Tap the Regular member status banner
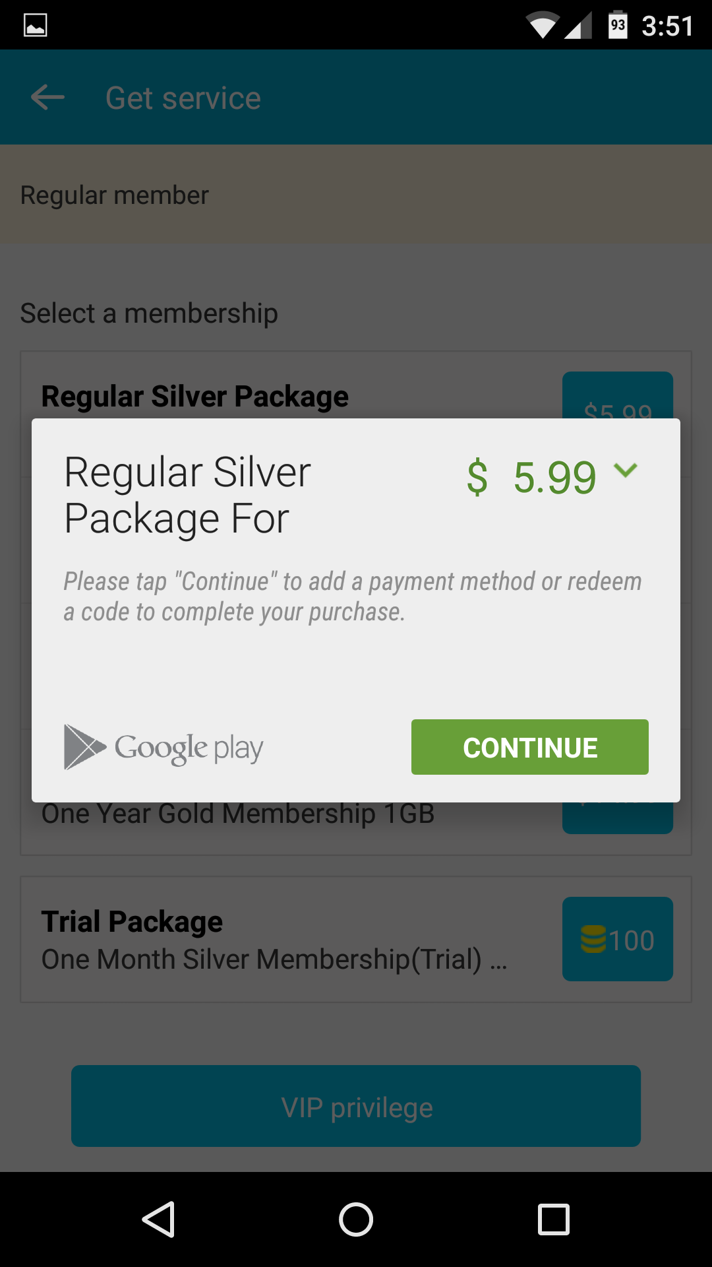Screen dimensions: 712x1267 coord(356,195)
